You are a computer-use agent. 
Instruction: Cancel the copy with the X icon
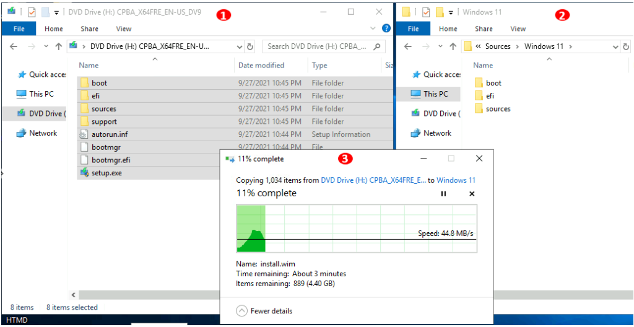point(472,194)
